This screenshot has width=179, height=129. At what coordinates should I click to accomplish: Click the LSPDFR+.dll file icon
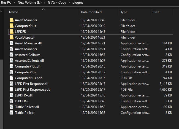click(11, 95)
